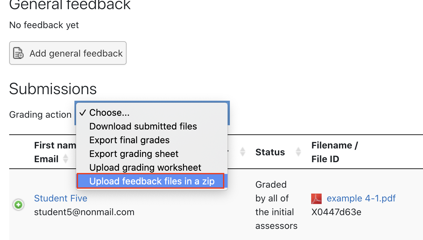Click the Grading action label

click(x=40, y=114)
